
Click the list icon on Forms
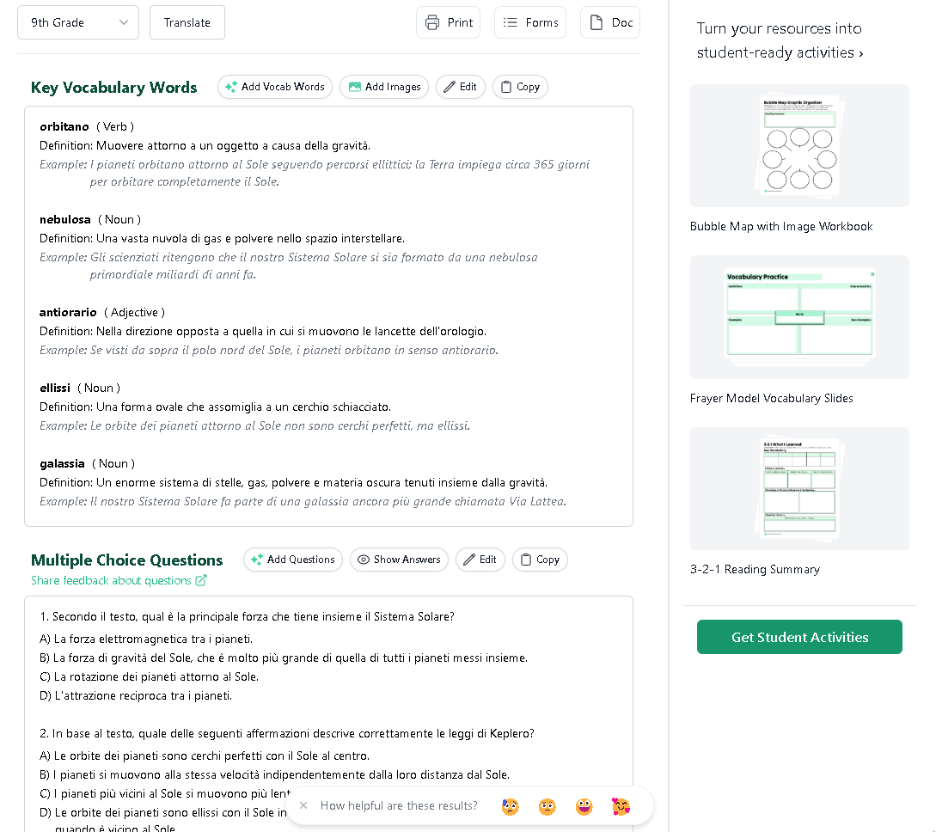[x=511, y=22]
